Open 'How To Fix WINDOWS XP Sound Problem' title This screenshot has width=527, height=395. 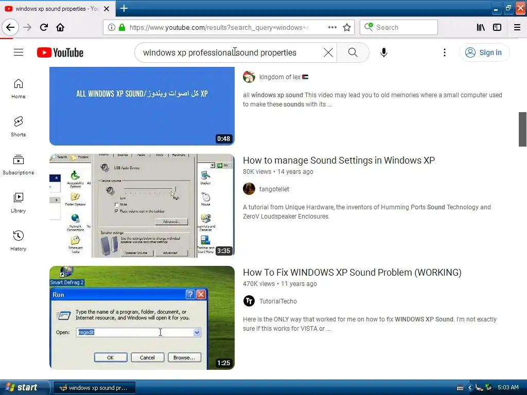coord(352,273)
